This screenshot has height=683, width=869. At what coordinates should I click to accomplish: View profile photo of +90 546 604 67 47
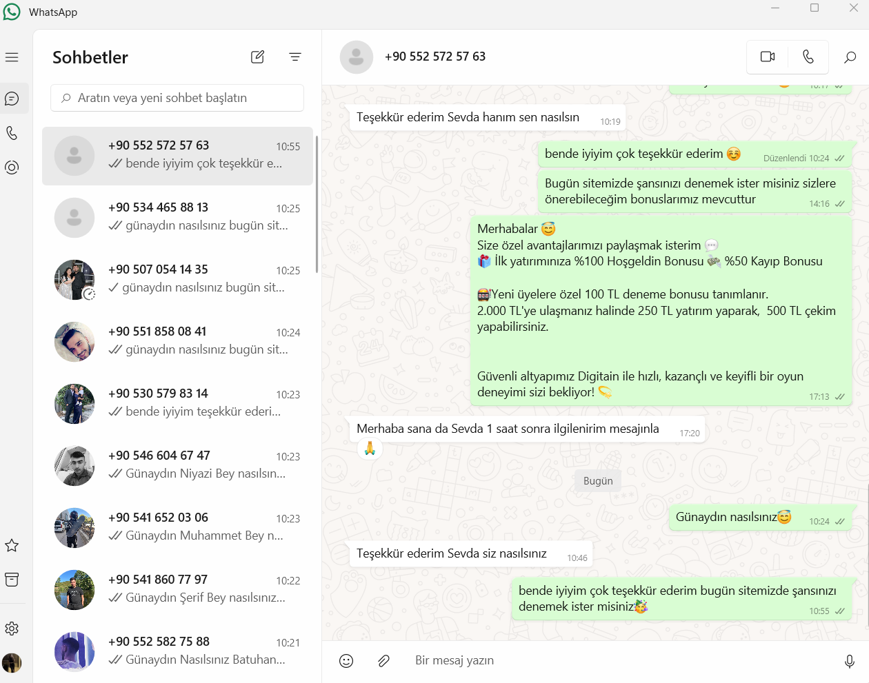click(74, 466)
